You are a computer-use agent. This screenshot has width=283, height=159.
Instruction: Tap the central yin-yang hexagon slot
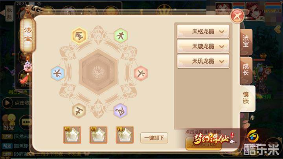point(98,73)
